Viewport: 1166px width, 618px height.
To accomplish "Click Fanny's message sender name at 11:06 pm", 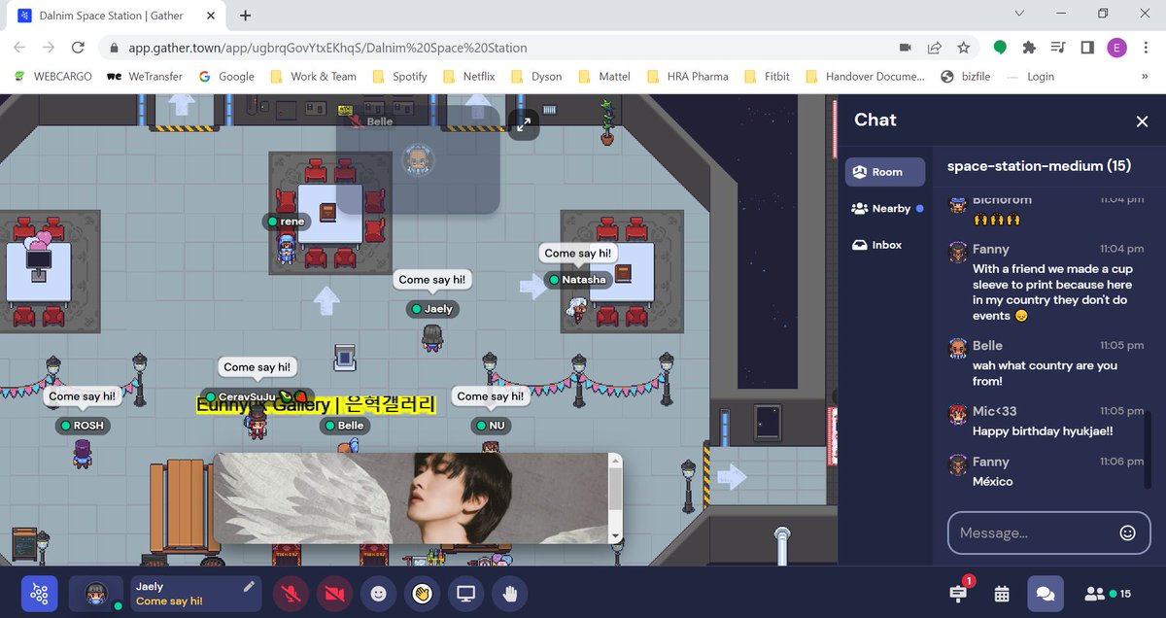I will (x=991, y=462).
